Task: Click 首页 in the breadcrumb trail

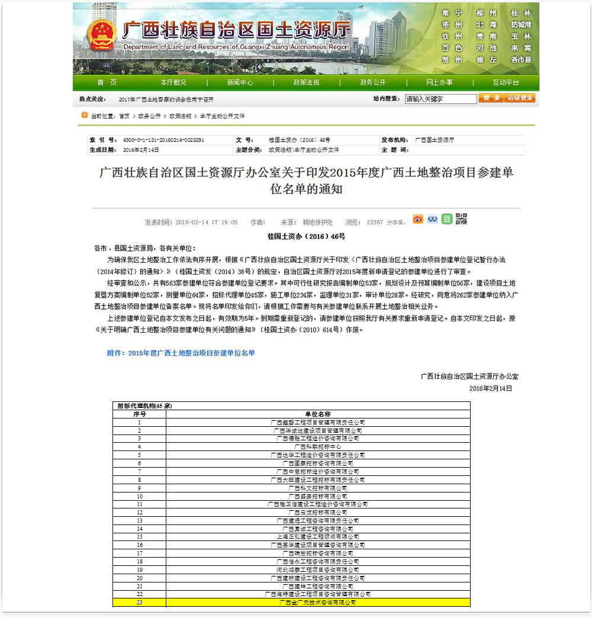Action: [124, 116]
